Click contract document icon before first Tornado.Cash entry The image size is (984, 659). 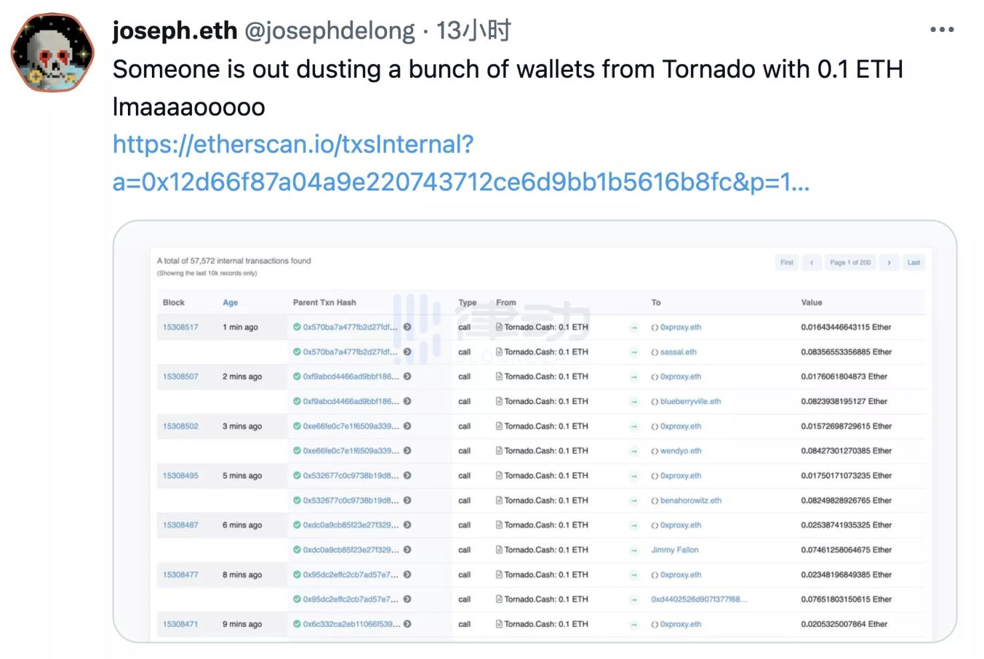coord(499,327)
